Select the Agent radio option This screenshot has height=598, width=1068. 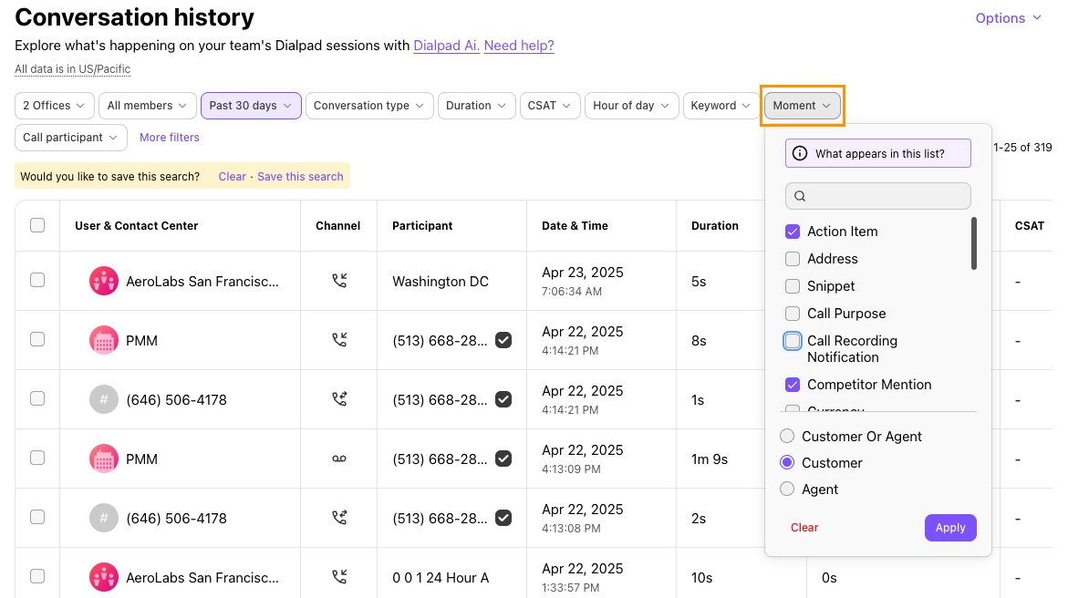(787, 489)
